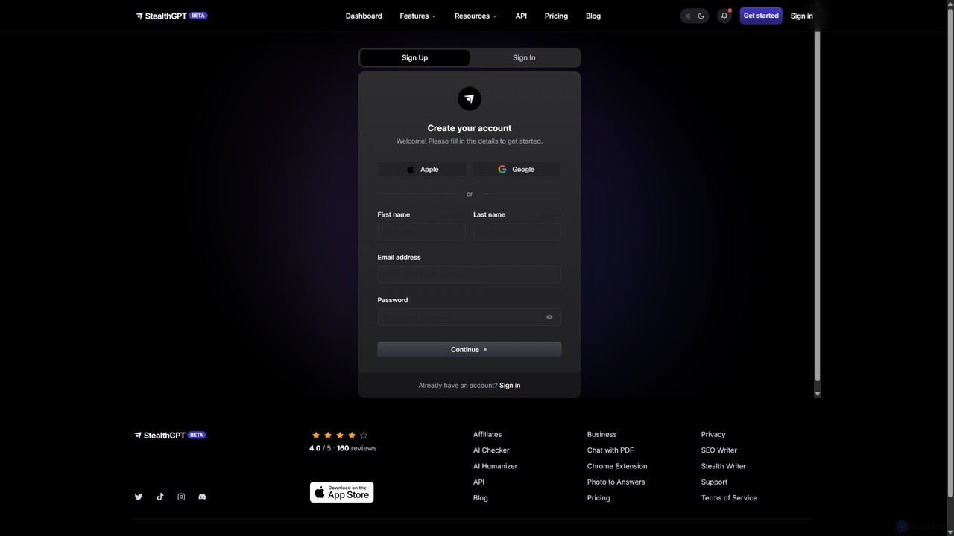
Task: Open the Instagram icon in the footer
Action: (181, 497)
